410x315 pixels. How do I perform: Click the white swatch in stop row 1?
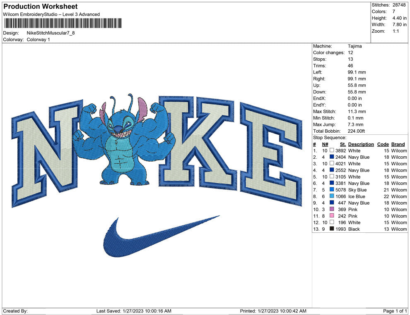332,150
